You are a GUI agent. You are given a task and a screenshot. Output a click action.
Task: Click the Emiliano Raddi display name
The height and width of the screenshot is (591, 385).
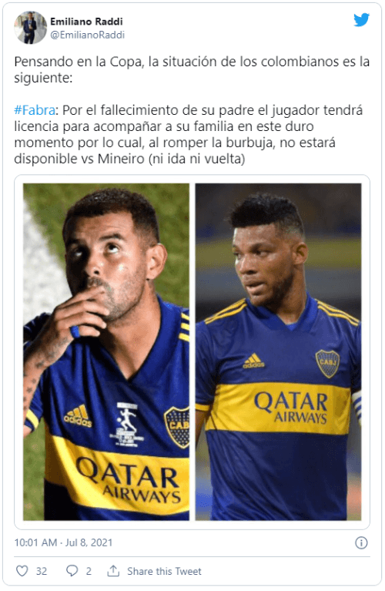(x=87, y=22)
